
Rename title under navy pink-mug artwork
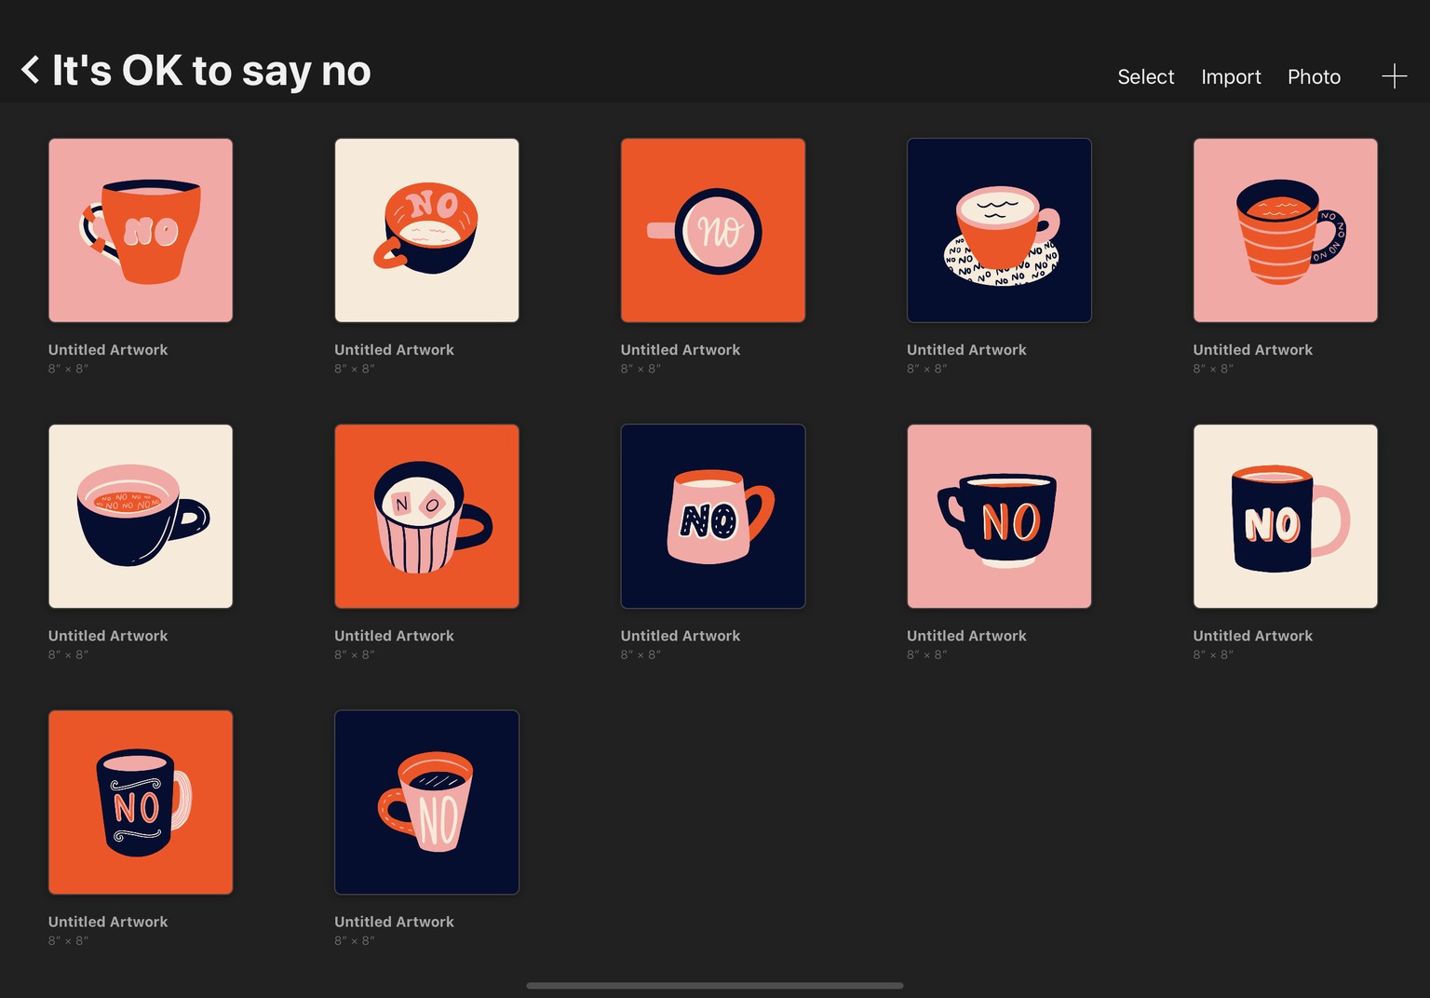(681, 636)
